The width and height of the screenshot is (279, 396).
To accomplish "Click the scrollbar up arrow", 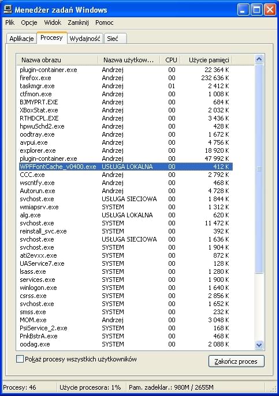I will [259, 59].
